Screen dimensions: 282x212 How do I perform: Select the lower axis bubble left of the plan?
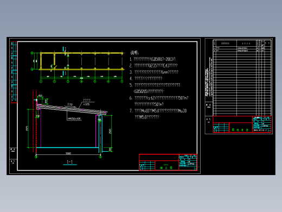[32, 69]
